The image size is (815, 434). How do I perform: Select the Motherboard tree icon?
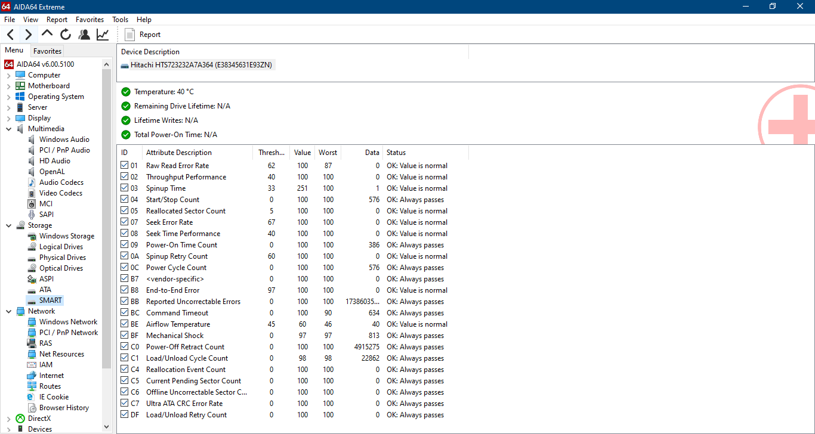(20, 86)
